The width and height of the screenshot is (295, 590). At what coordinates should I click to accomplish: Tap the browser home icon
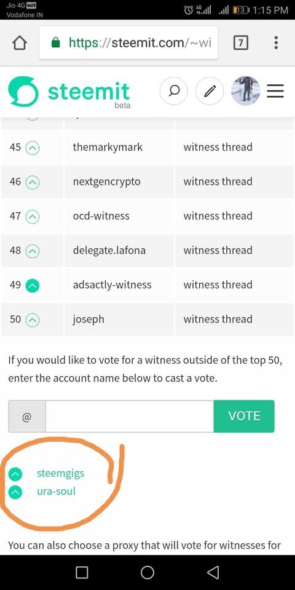pos(20,43)
